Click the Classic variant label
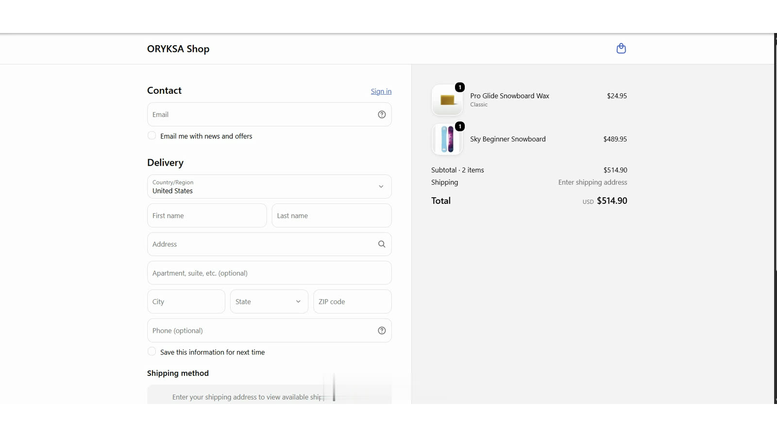Screen dimensions: 777x437 pyautogui.click(x=478, y=104)
